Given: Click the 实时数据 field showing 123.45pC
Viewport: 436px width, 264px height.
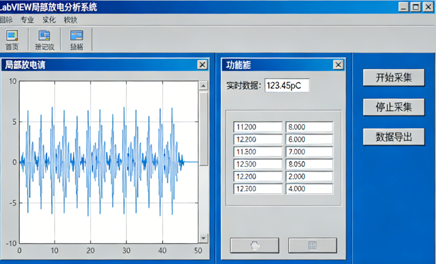Looking at the screenshot, I should pos(287,85).
